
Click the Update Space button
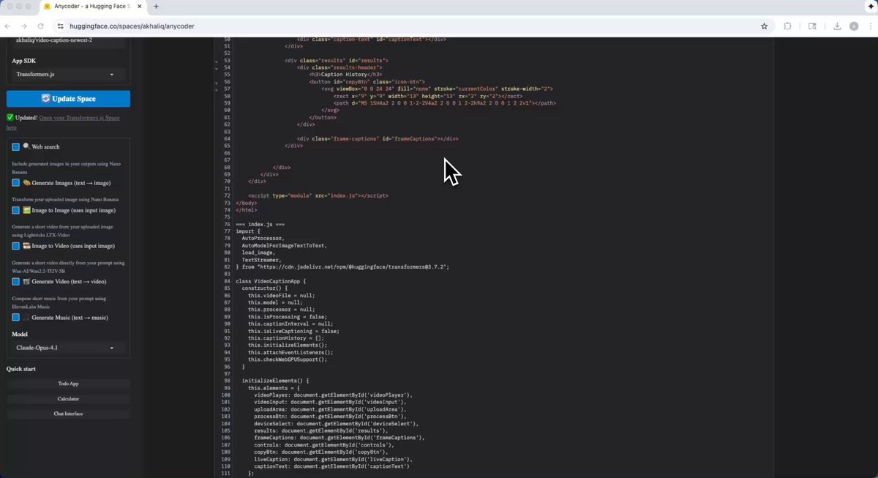68,99
